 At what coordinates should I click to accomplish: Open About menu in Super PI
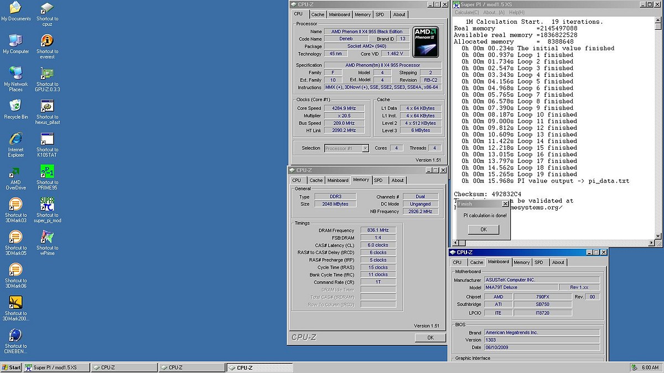[x=494, y=12]
